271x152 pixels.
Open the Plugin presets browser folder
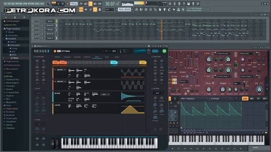(12, 61)
